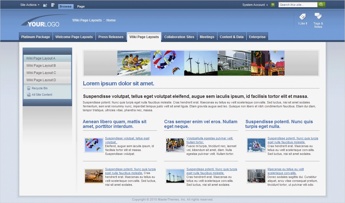Open the System Account account menu
Viewport: 345px width, 203px height.
click(254, 5)
